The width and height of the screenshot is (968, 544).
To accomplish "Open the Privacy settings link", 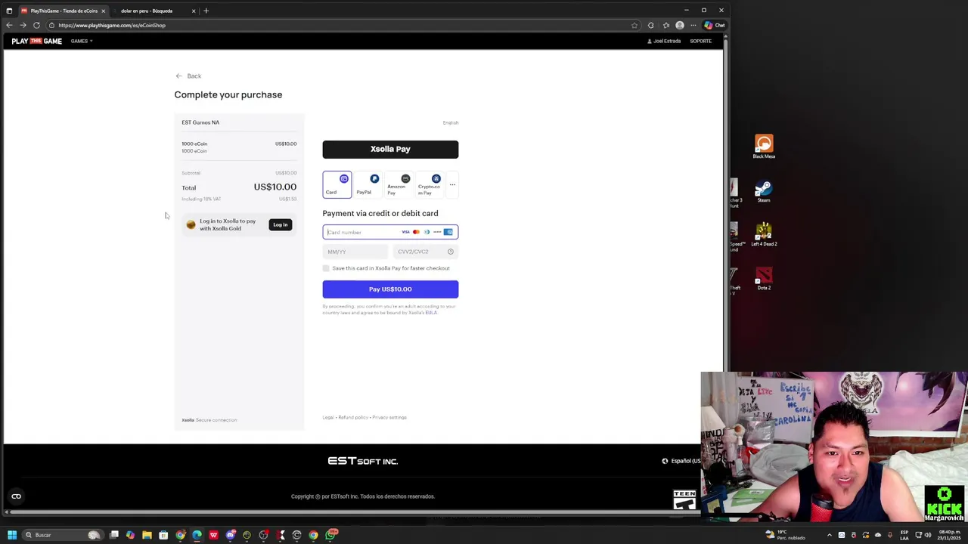I will pyautogui.click(x=389, y=417).
